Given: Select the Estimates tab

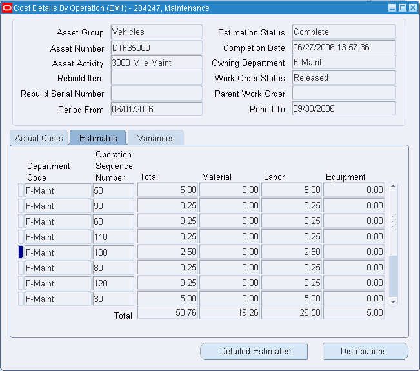Looking at the screenshot, I should [x=98, y=137].
